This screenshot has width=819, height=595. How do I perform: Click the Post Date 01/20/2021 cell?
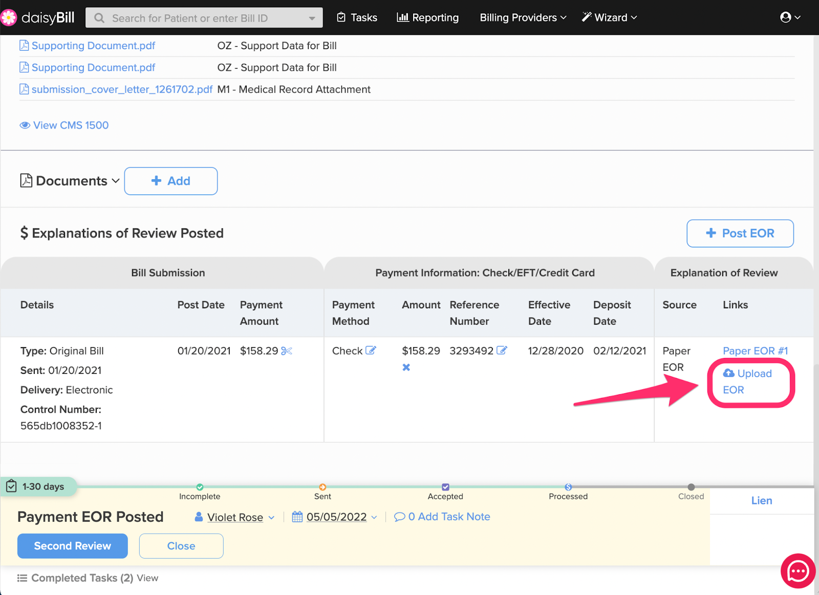(204, 351)
